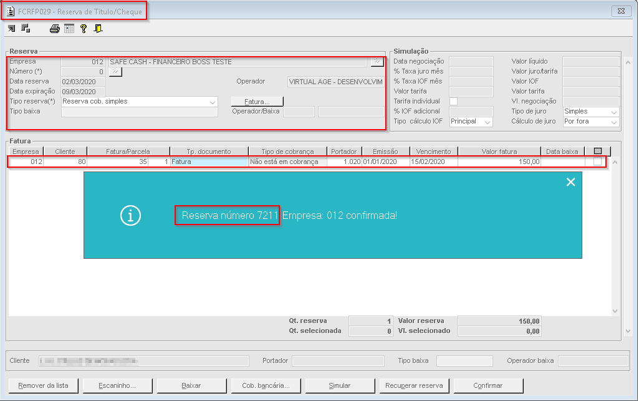Click the bottom Cliente field
The height and width of the screenshot is (401, 639).
click(144, 361)
